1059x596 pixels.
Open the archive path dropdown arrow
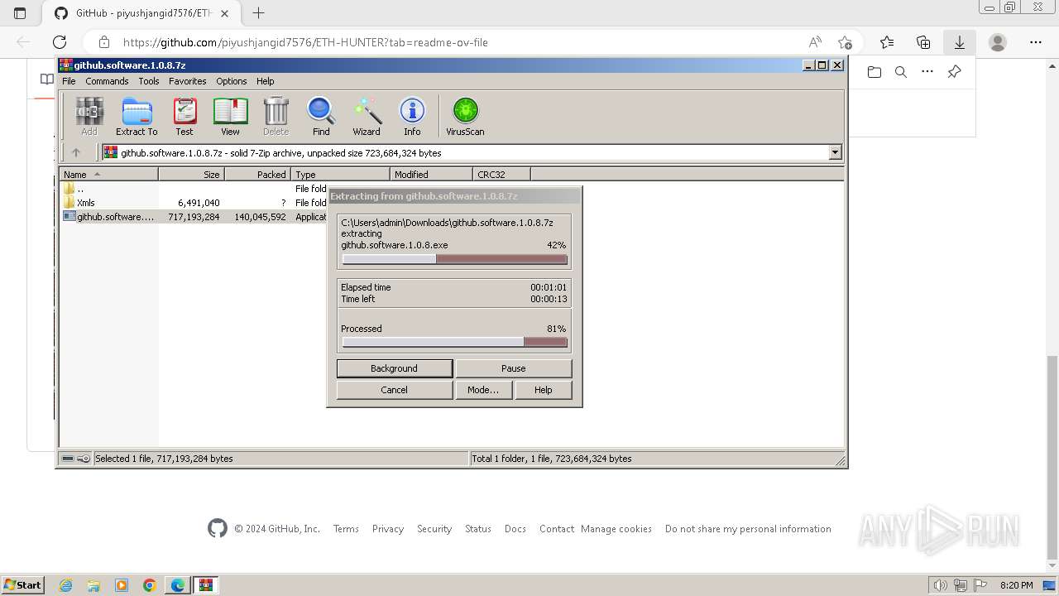835,152
